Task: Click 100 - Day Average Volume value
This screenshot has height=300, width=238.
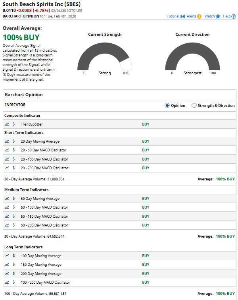Action: pos(58,294)
